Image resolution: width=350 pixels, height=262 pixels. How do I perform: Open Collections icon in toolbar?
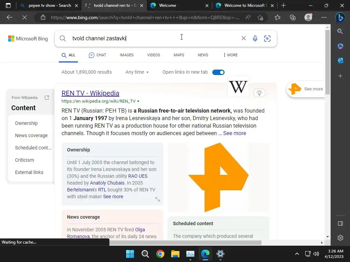(x=293, y=17)
